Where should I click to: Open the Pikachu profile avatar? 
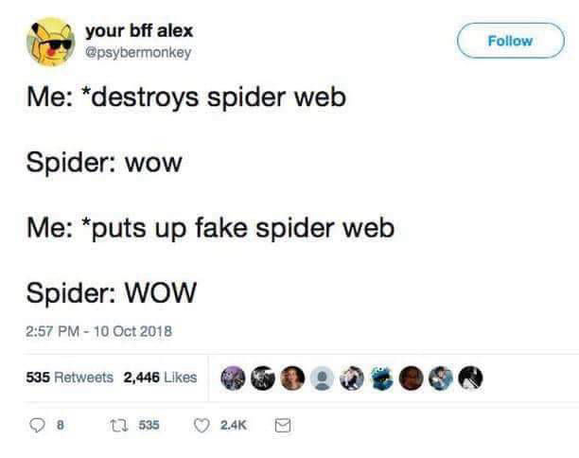50,42
